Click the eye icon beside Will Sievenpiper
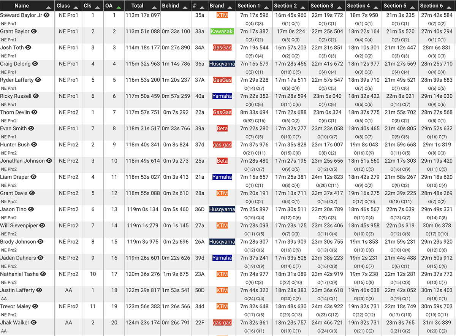This screenshot has width=456, height=336. (43, 225)
